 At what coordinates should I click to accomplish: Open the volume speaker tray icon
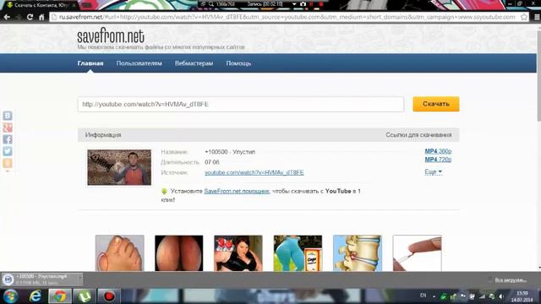point(501,296)
